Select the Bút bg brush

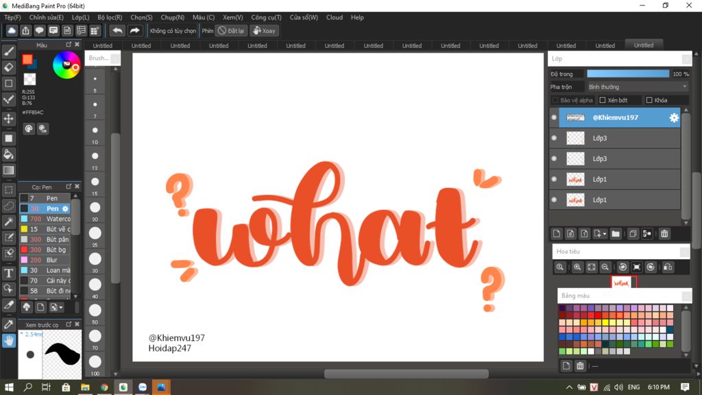(x=45, y=250)
